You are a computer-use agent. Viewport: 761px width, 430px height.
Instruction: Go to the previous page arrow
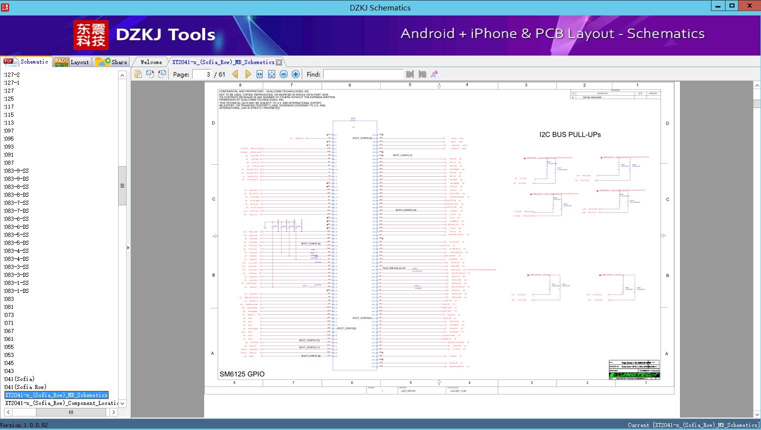pos(235,74)
